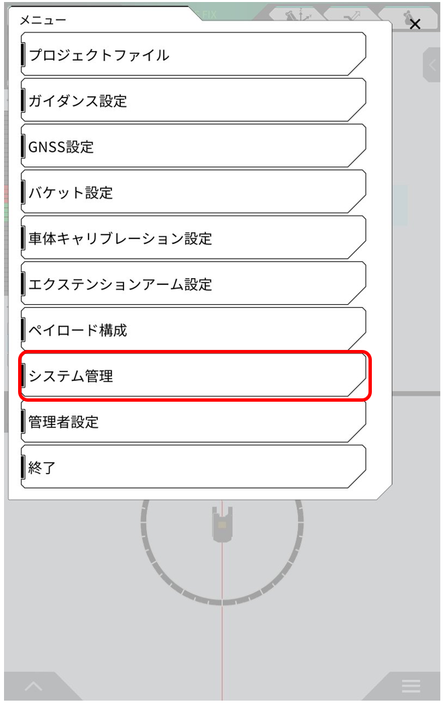Expand the bottom-left up-chevron panel
The image size is (445, 706).
34,687
